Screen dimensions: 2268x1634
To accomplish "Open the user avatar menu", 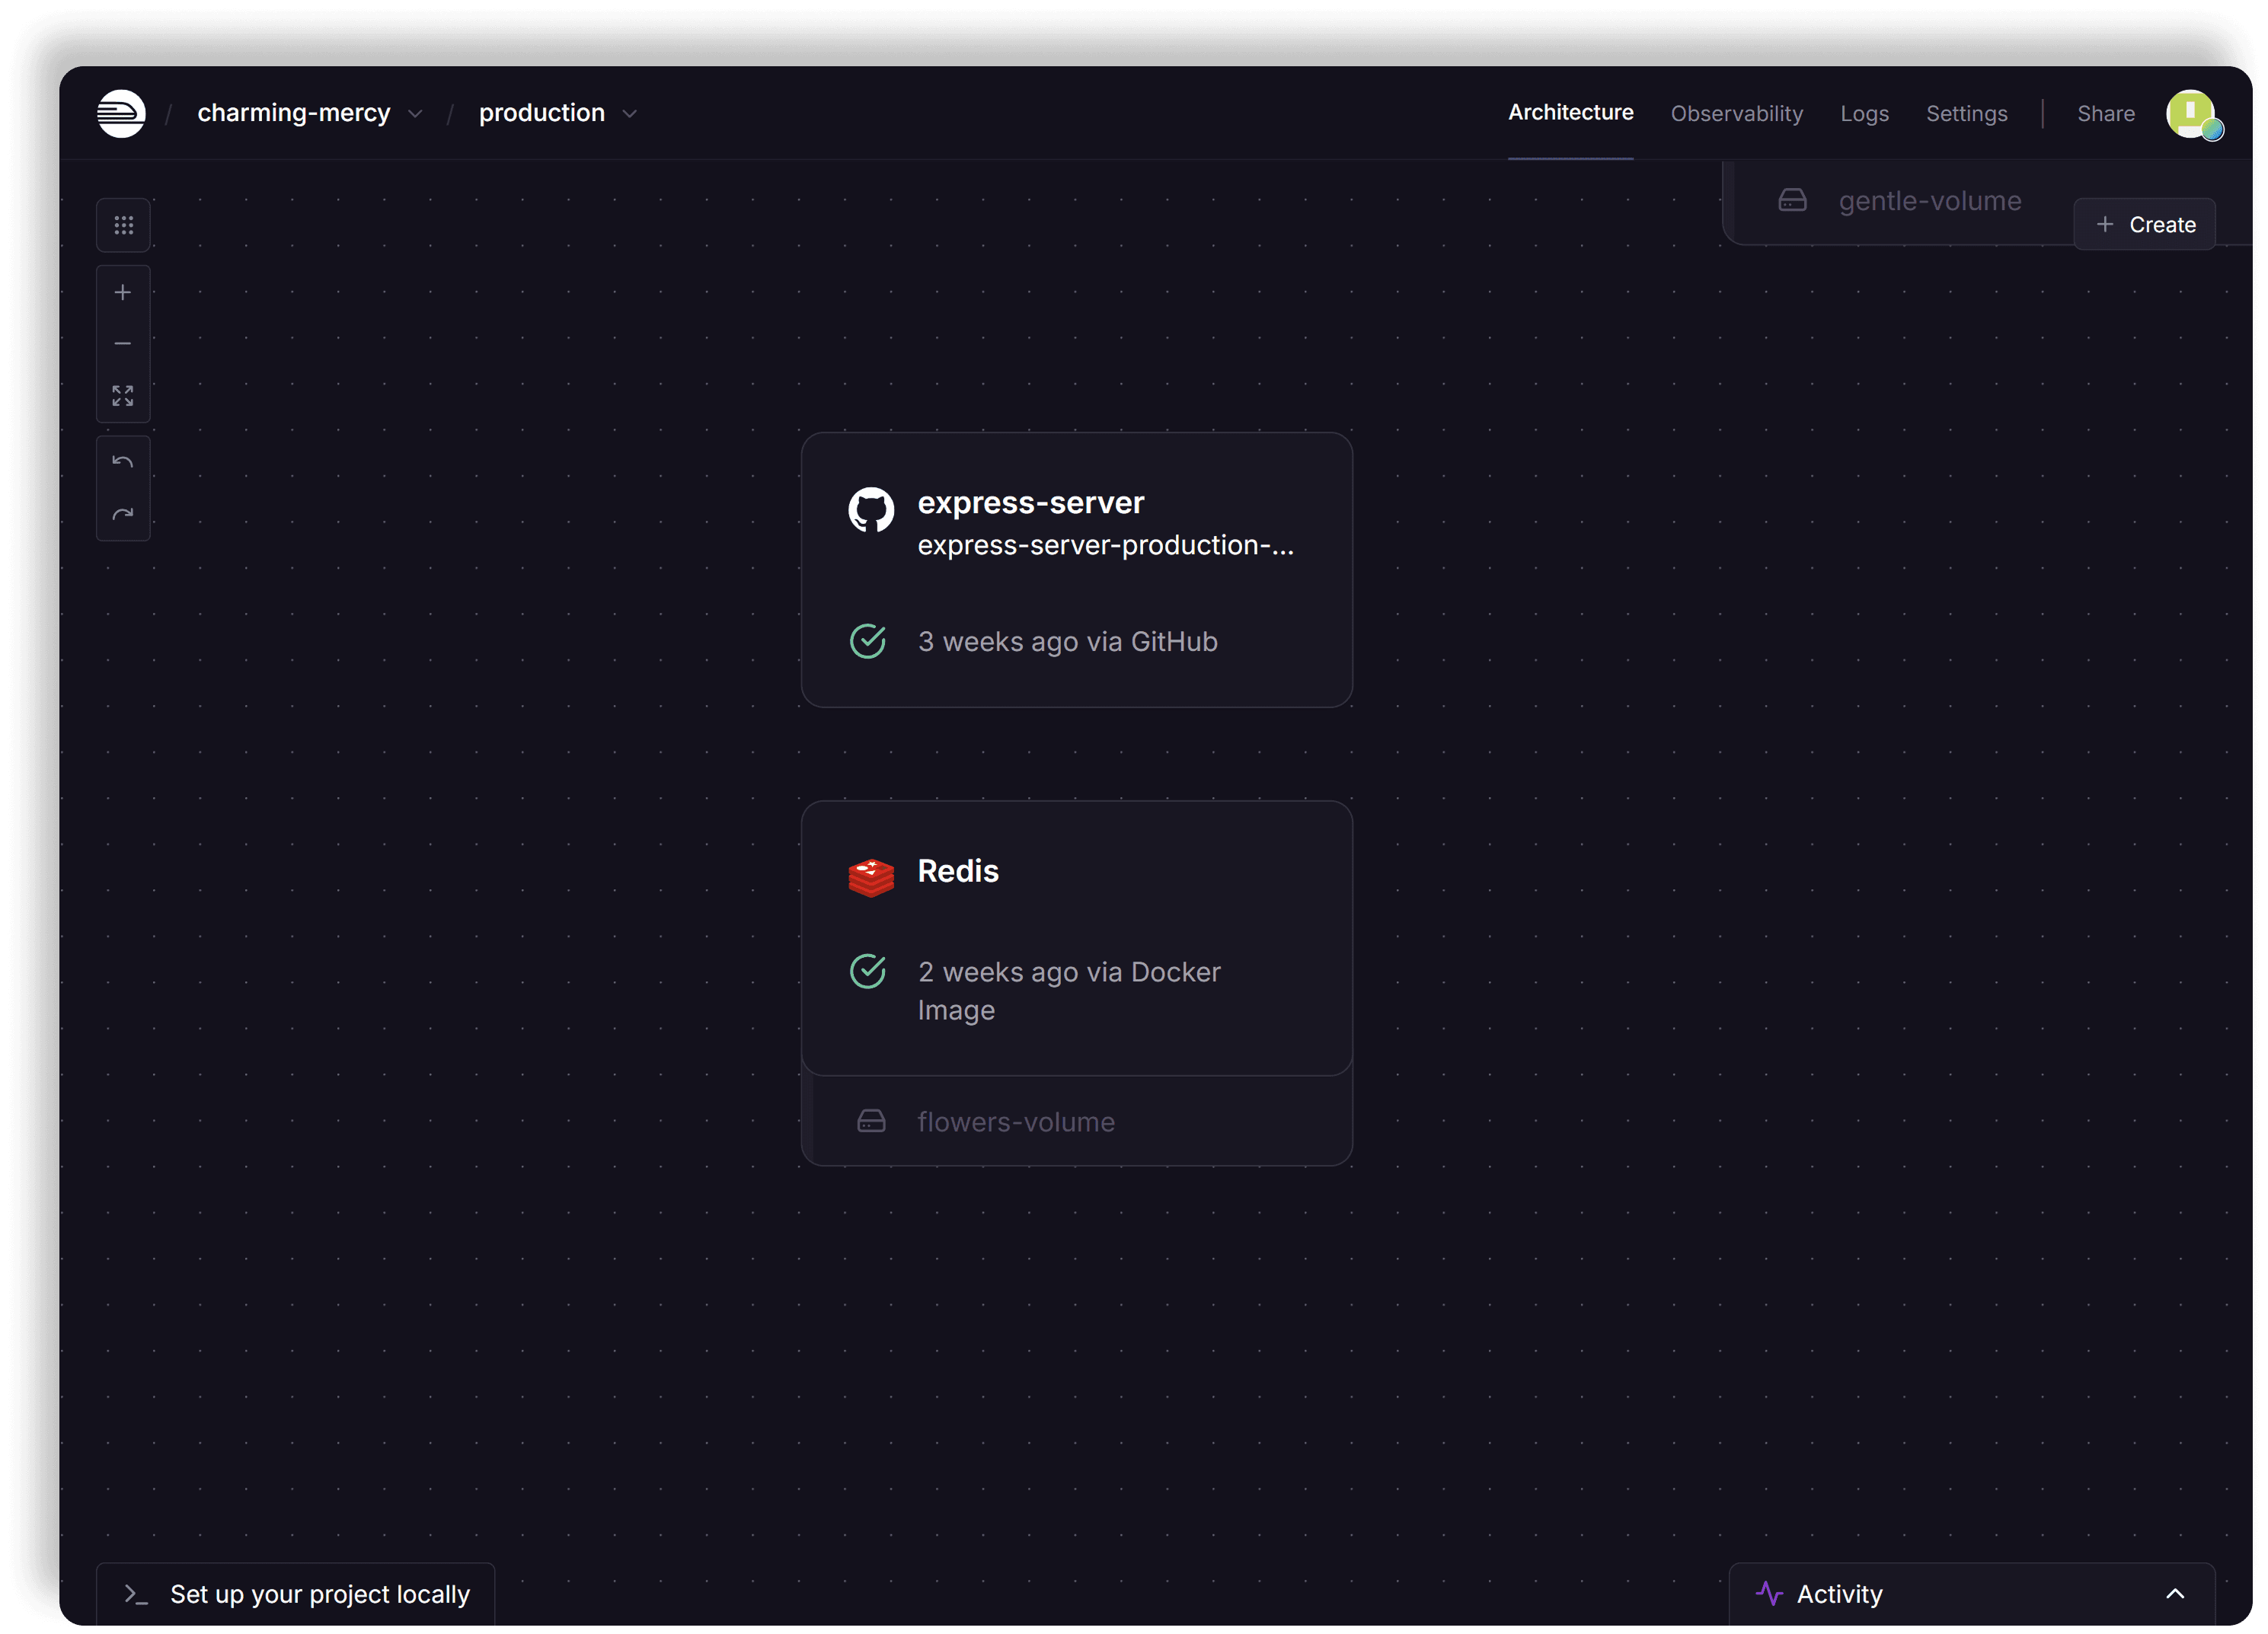I will tap(2192, 114).
